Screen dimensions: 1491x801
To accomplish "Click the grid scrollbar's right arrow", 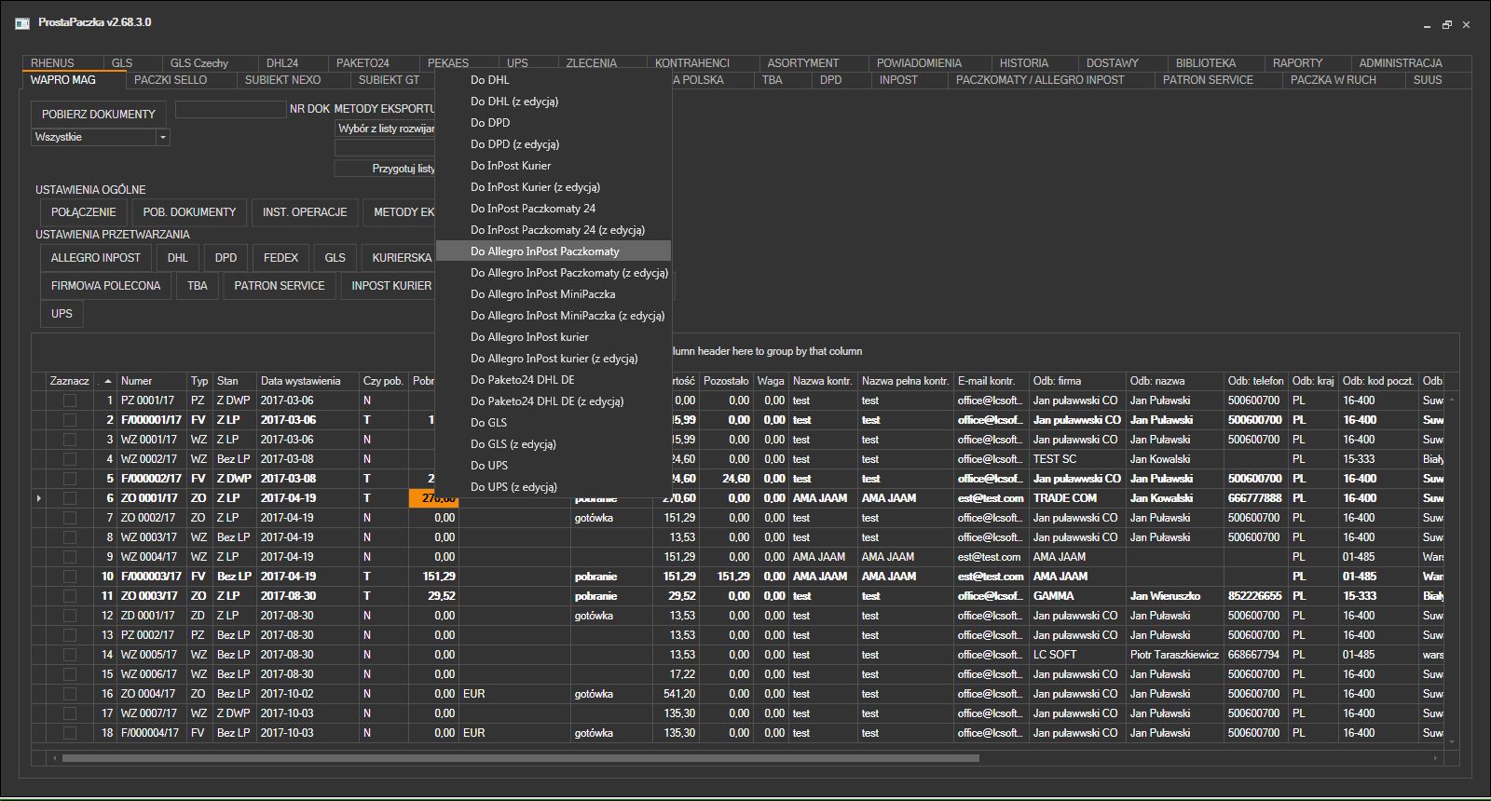I will [1435, 758].
